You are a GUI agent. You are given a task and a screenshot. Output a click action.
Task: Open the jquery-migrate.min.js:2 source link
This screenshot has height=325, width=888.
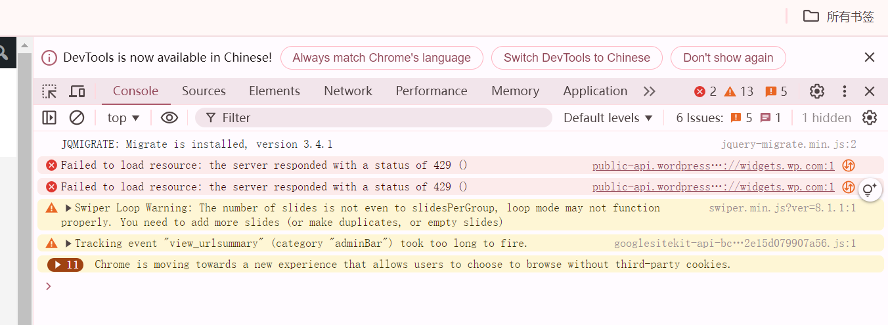(788, 144)
